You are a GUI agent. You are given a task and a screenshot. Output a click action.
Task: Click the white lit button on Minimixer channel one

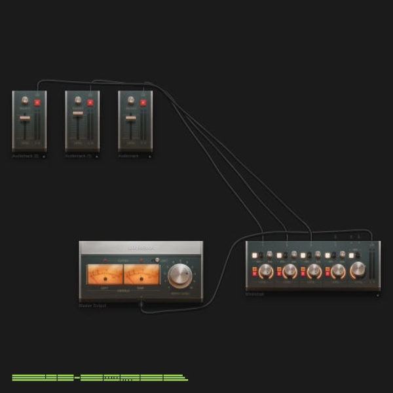tap(255, 255)
